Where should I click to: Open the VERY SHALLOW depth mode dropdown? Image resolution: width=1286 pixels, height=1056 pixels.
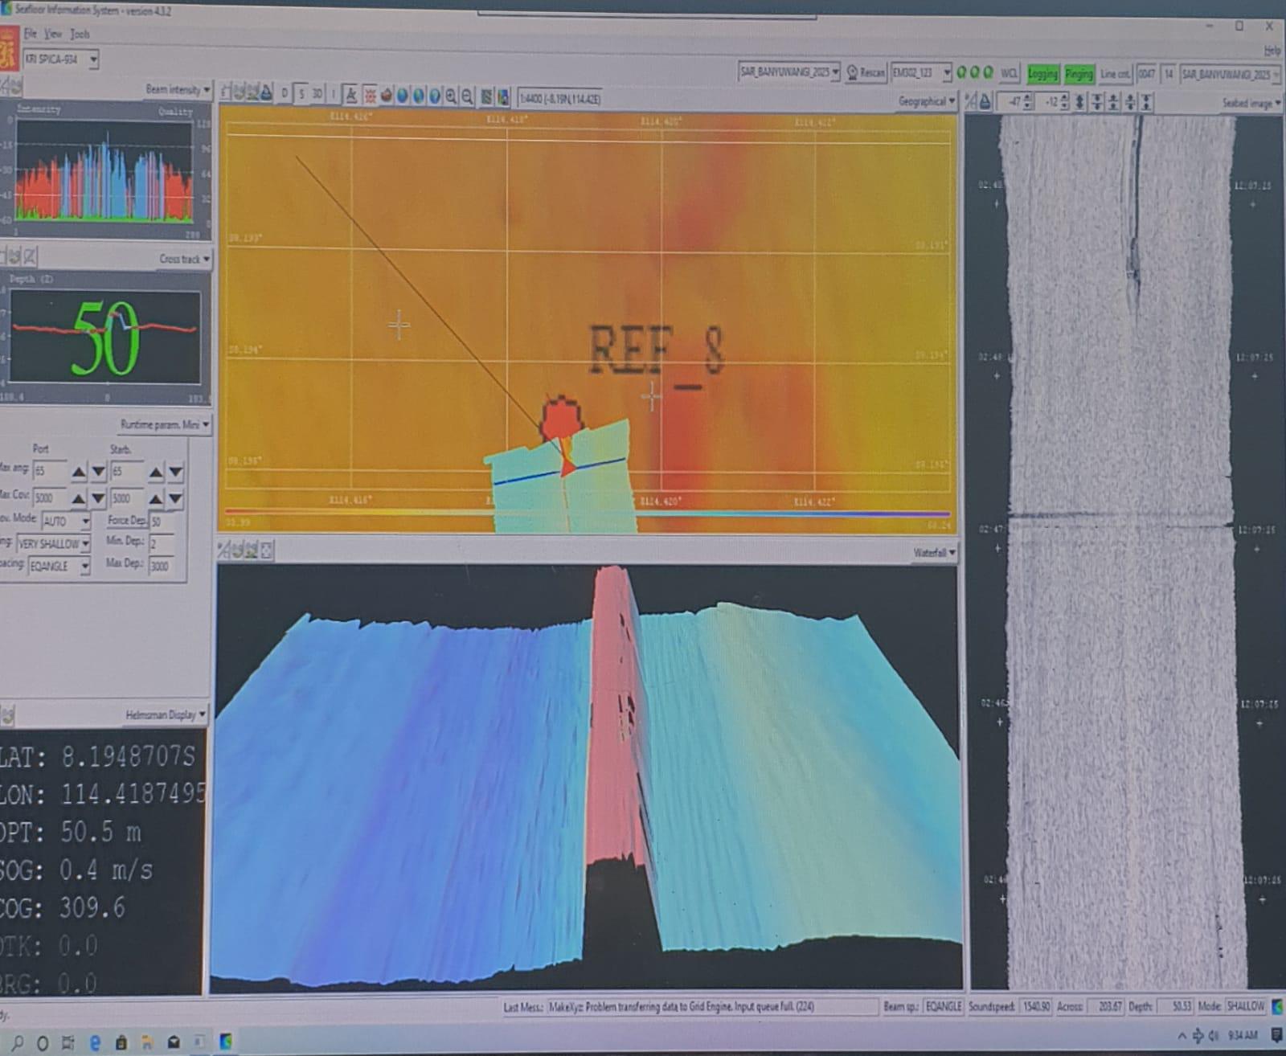(x=53, y=544)
